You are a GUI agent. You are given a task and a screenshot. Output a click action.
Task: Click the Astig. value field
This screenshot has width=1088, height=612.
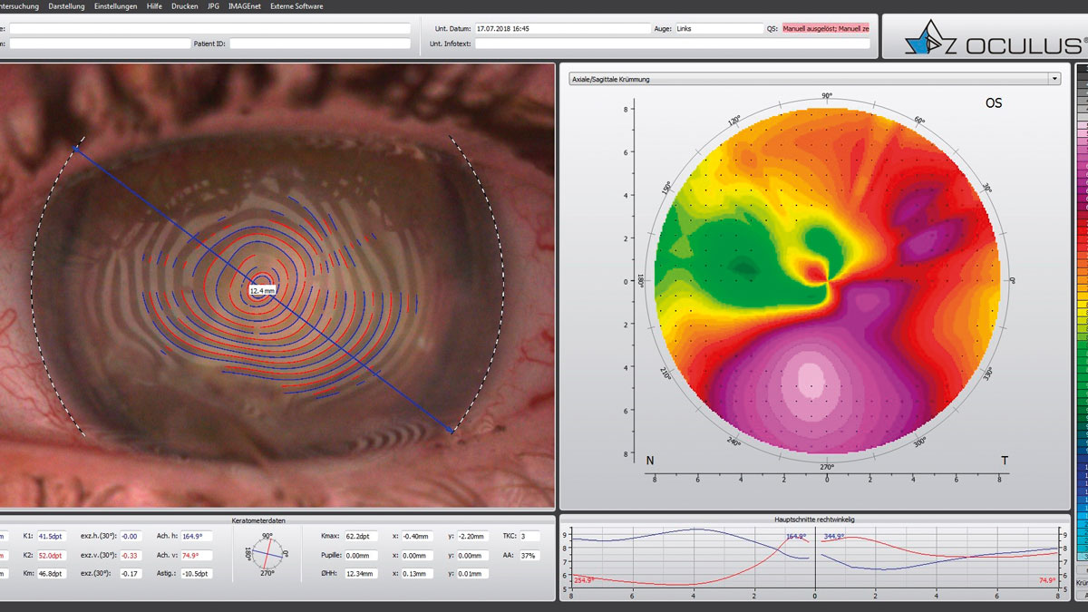click(x=196, y=574)
